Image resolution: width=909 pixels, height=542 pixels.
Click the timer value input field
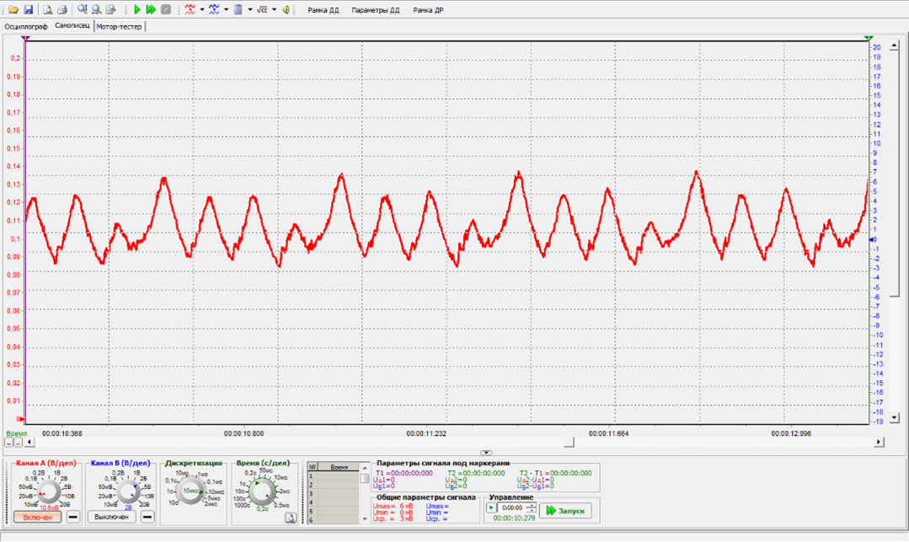[x=512, y=508]
